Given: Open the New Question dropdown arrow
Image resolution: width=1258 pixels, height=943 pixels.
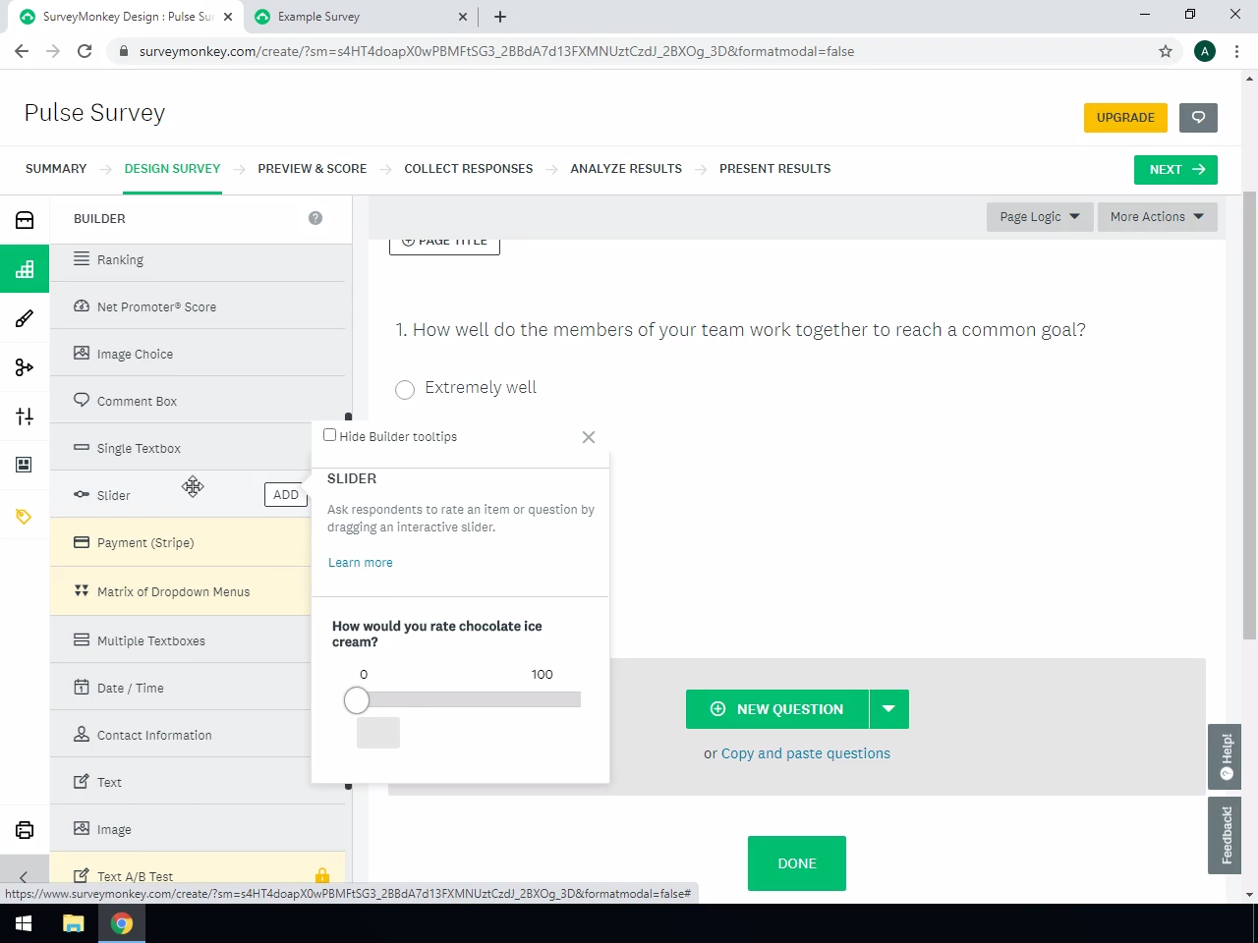Looking at the screenshot, I should pyautogui.click(x=888, y=709).
